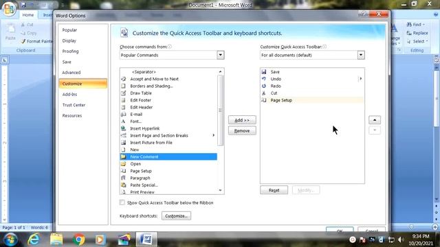
Task: Open the Advanced options category
Action: pyautogui.click(x=83, y=73)
